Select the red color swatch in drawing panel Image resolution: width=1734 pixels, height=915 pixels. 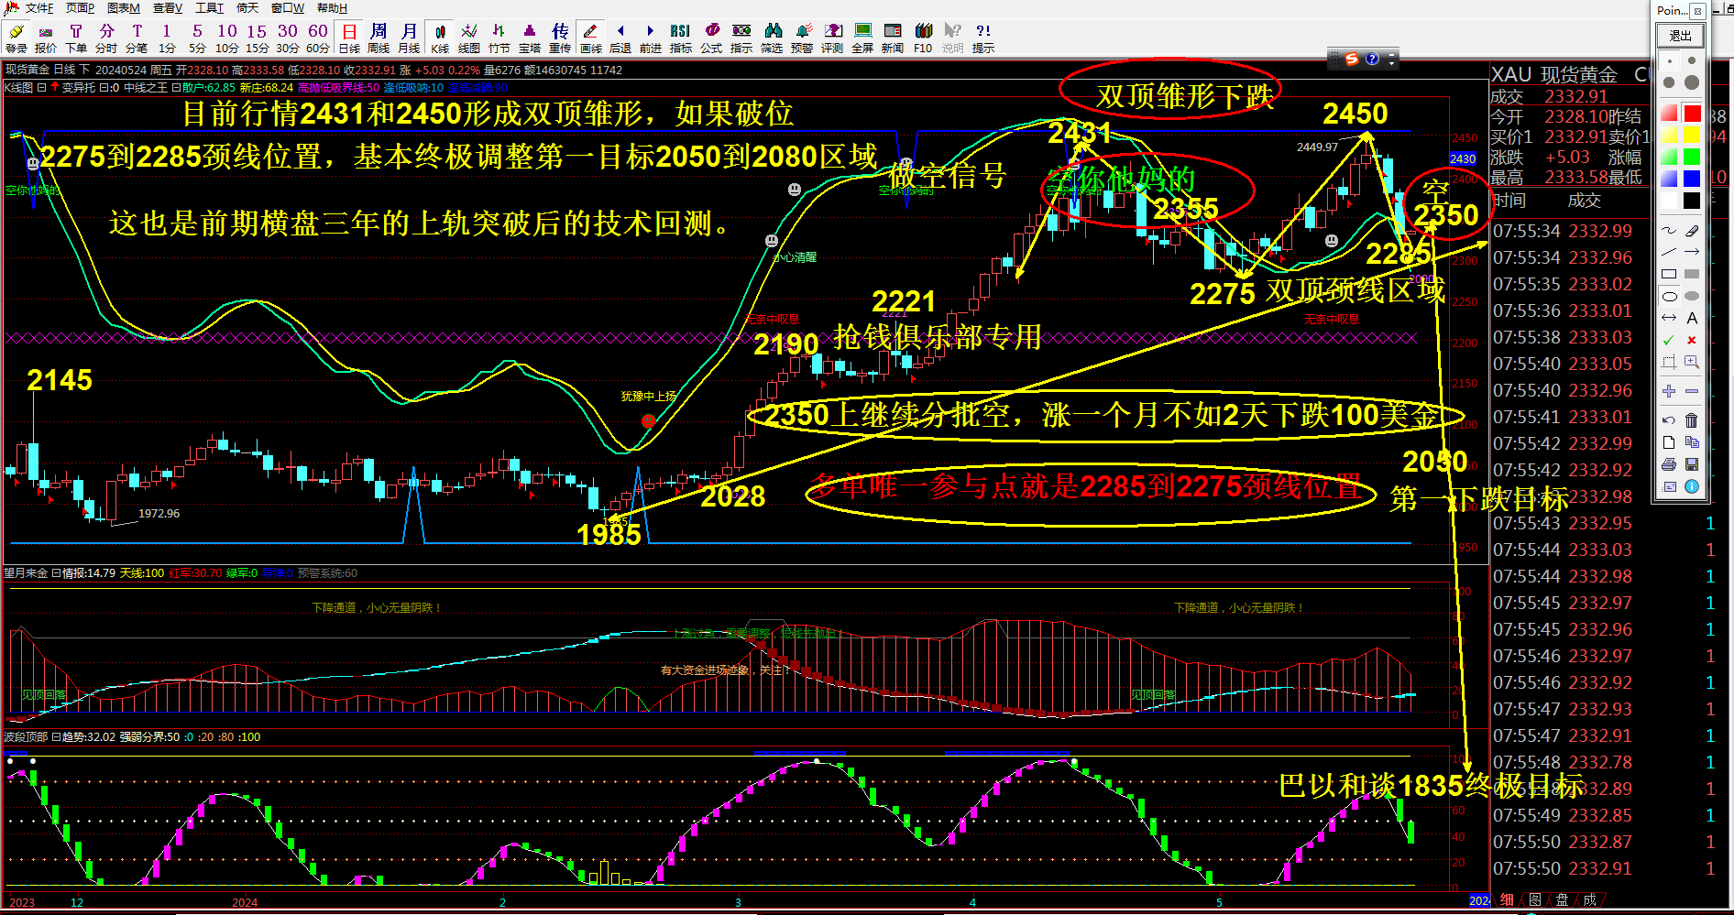coord(1691,112)
